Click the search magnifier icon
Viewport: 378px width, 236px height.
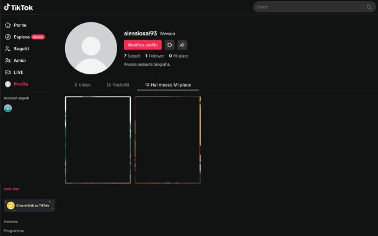369,7
